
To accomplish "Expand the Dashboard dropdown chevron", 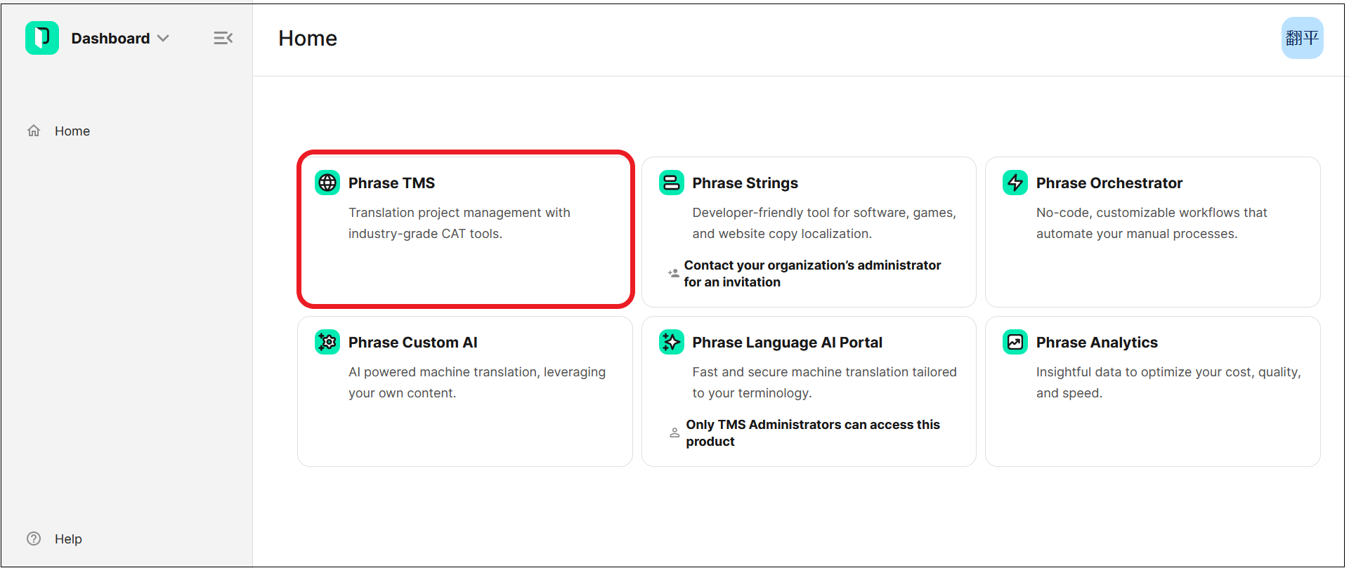I will pyautogui.click(x=164, y=39).
